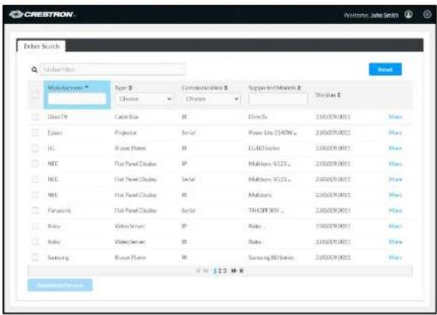Go to the next results page
The width and height of the screenshot is (437, 315).
[234, 270]
